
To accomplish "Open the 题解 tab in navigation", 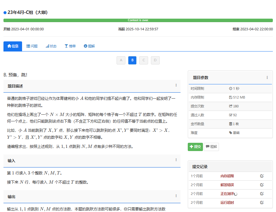I will tap(89, 46).
